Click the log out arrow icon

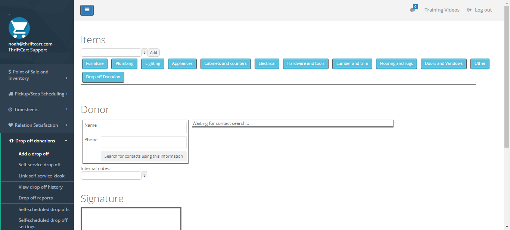[x=469, y=10]
